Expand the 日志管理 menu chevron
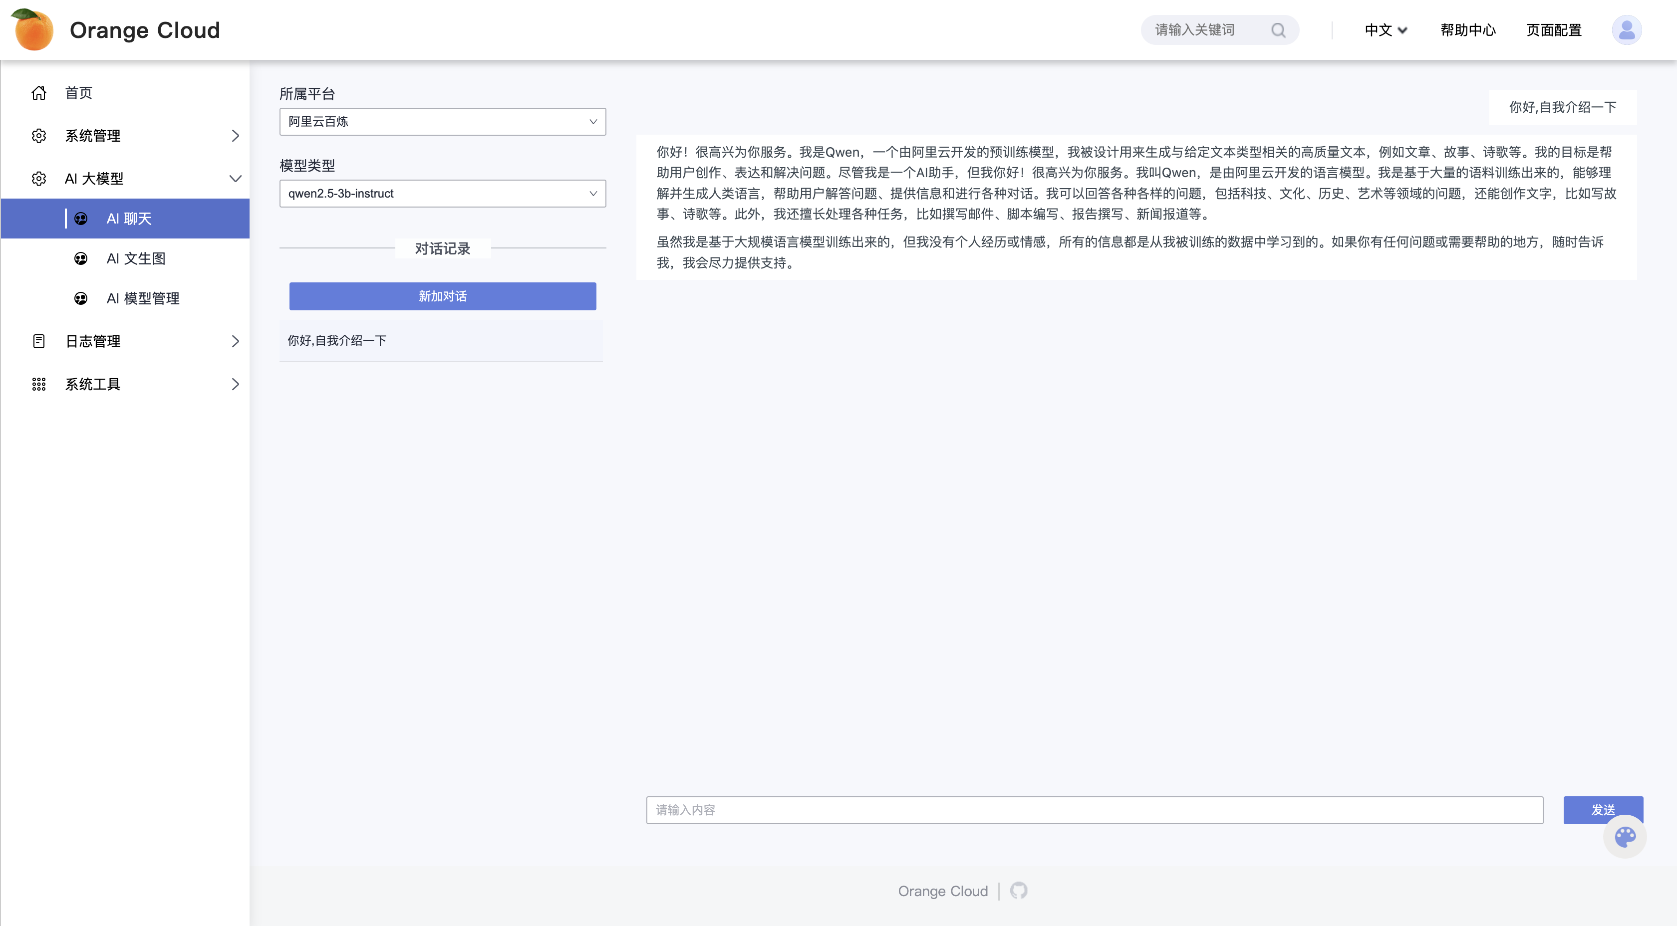 pyautogui.click(x=235, y=342)
